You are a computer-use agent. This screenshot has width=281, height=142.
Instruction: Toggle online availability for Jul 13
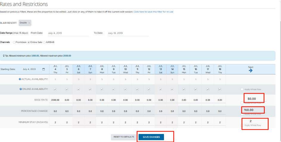160,89
